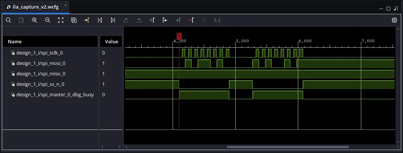
Task: Close the ila_capture_v2.wcfg tab
Action: point(66,5)
